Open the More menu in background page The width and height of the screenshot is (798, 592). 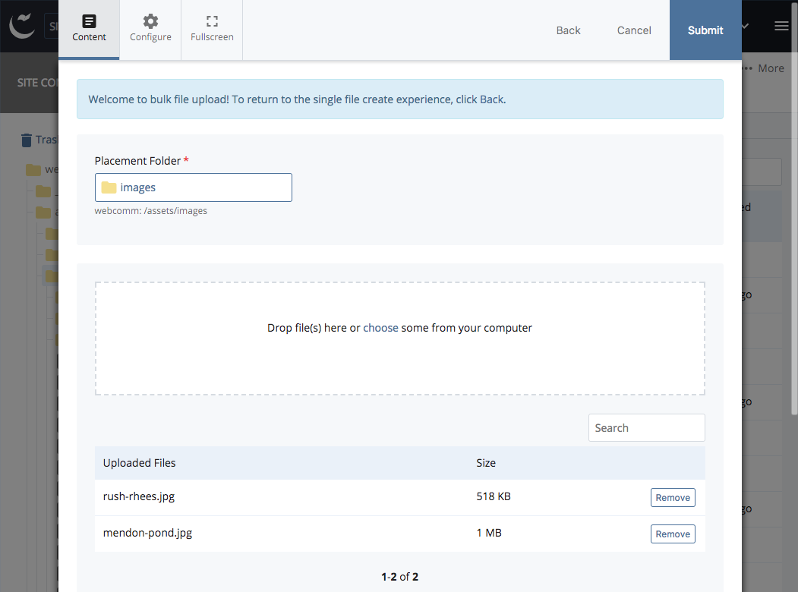point(763,68)
